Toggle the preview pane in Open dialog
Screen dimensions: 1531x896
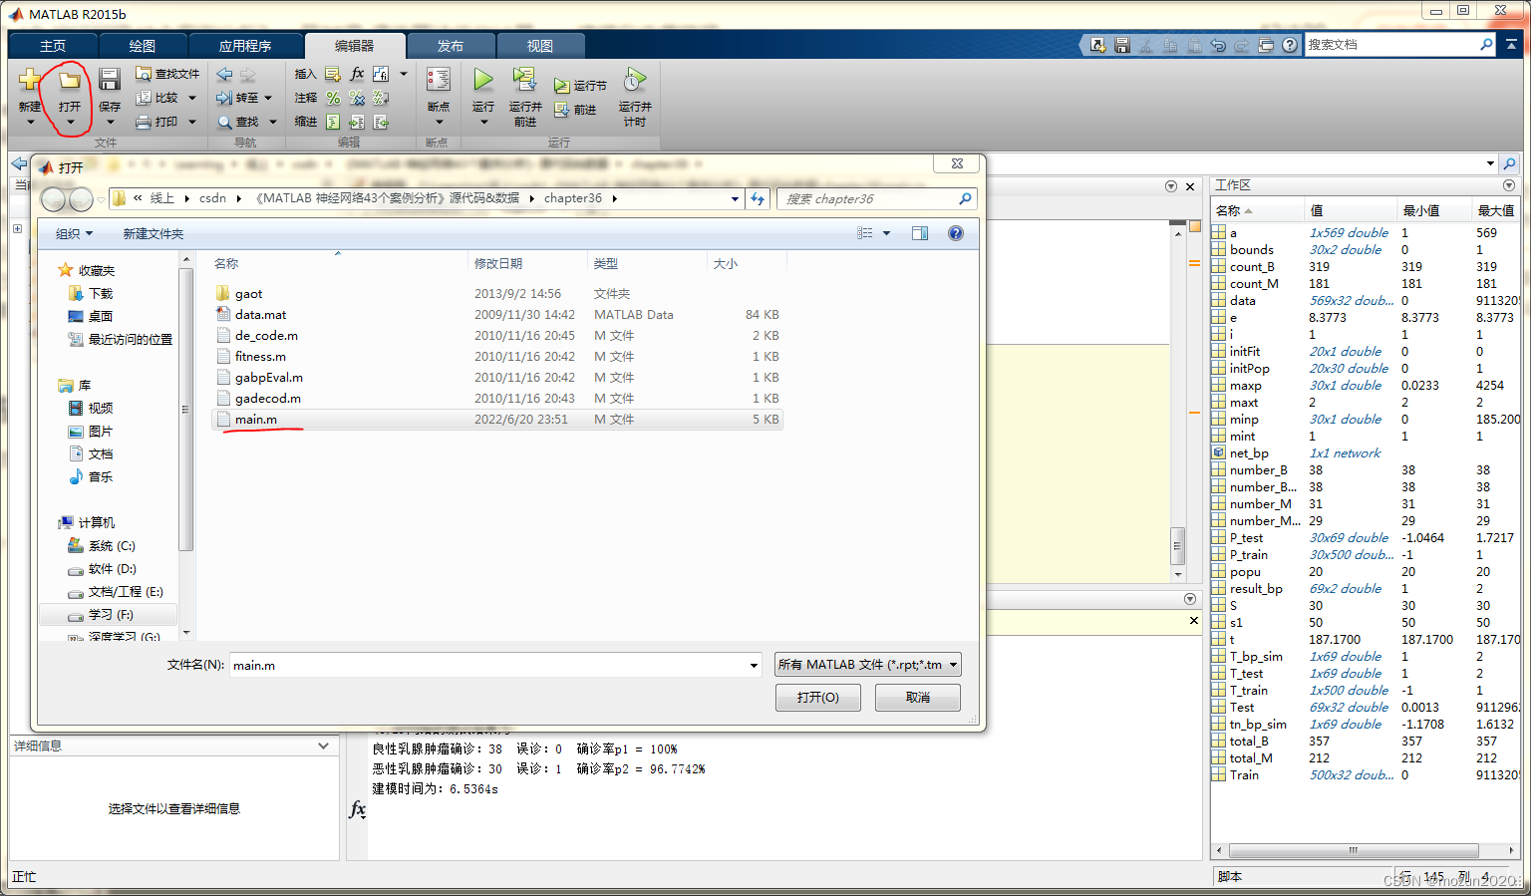tap(920, 233)
